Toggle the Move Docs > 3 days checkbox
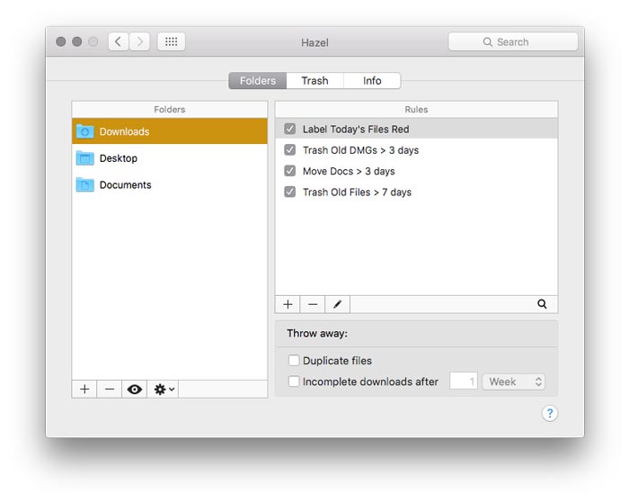This screenshot has height=502, width=629. click(x=289, y=171)
